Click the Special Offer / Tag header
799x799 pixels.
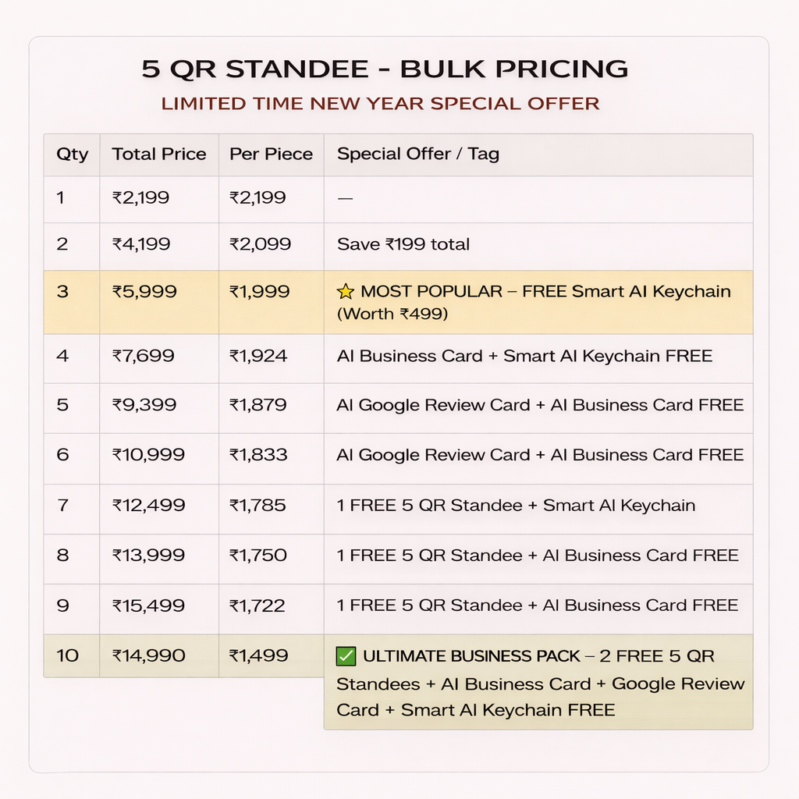pyautogui.click(x=417, y=154)
